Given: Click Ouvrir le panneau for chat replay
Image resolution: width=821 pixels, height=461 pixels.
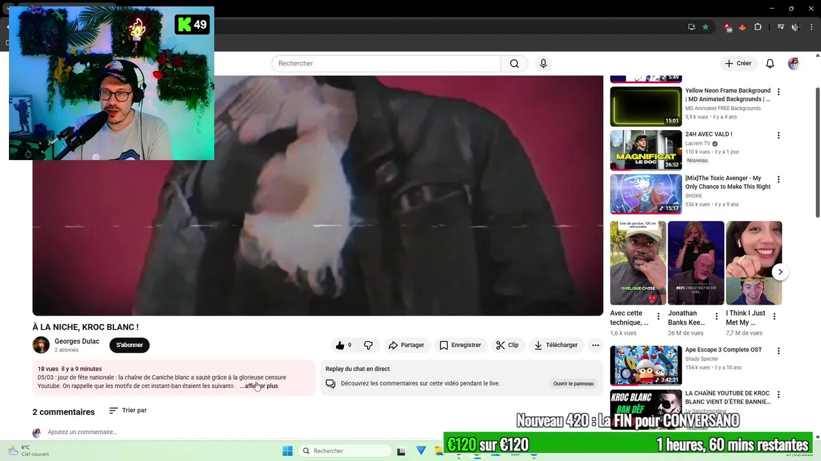Looking at the screenshot, I should coord(573,384).
